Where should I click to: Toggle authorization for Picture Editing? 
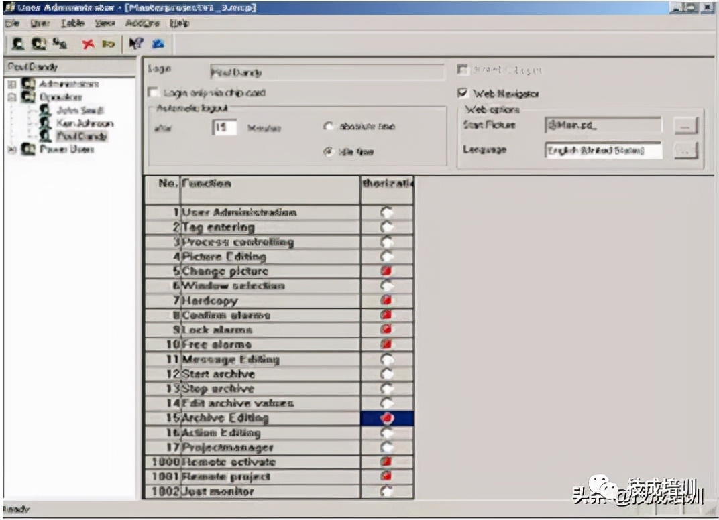click(387, 256)
